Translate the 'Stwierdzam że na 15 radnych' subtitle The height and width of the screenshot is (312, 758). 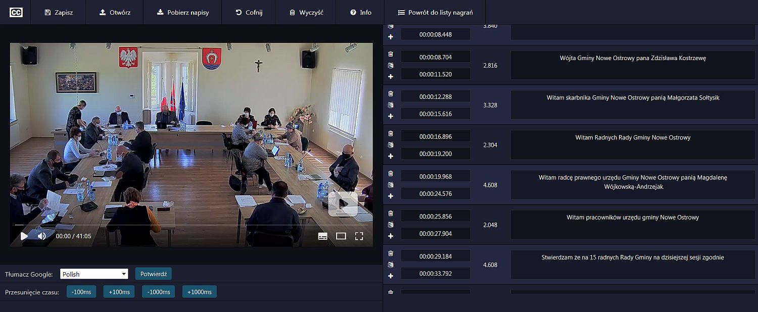pos(390,265)
